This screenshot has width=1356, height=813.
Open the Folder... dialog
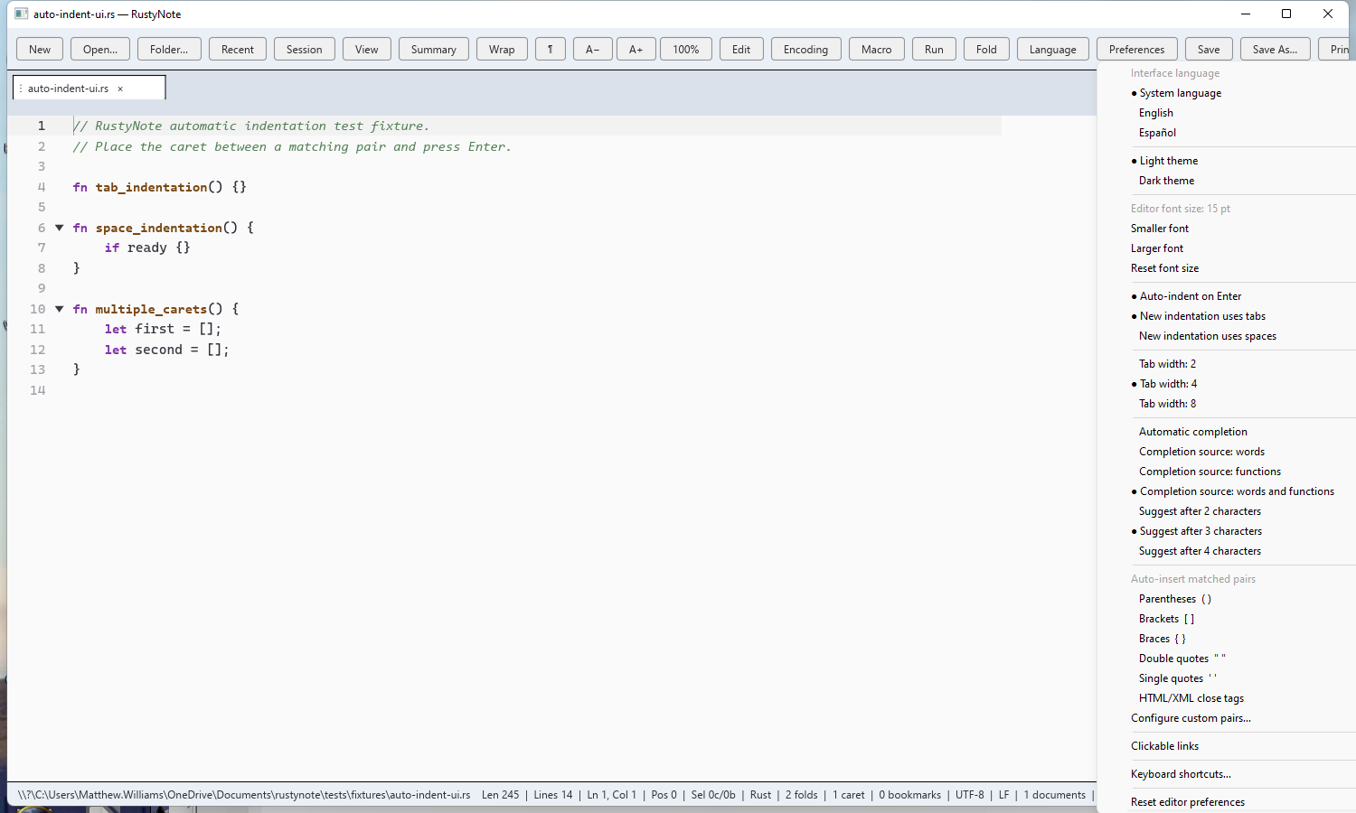pyautogui.click(x=169, y=49)
